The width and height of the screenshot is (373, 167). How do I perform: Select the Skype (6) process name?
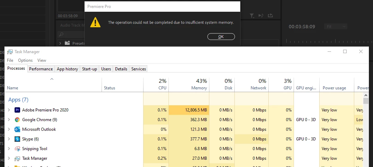[x=31, y=139]
